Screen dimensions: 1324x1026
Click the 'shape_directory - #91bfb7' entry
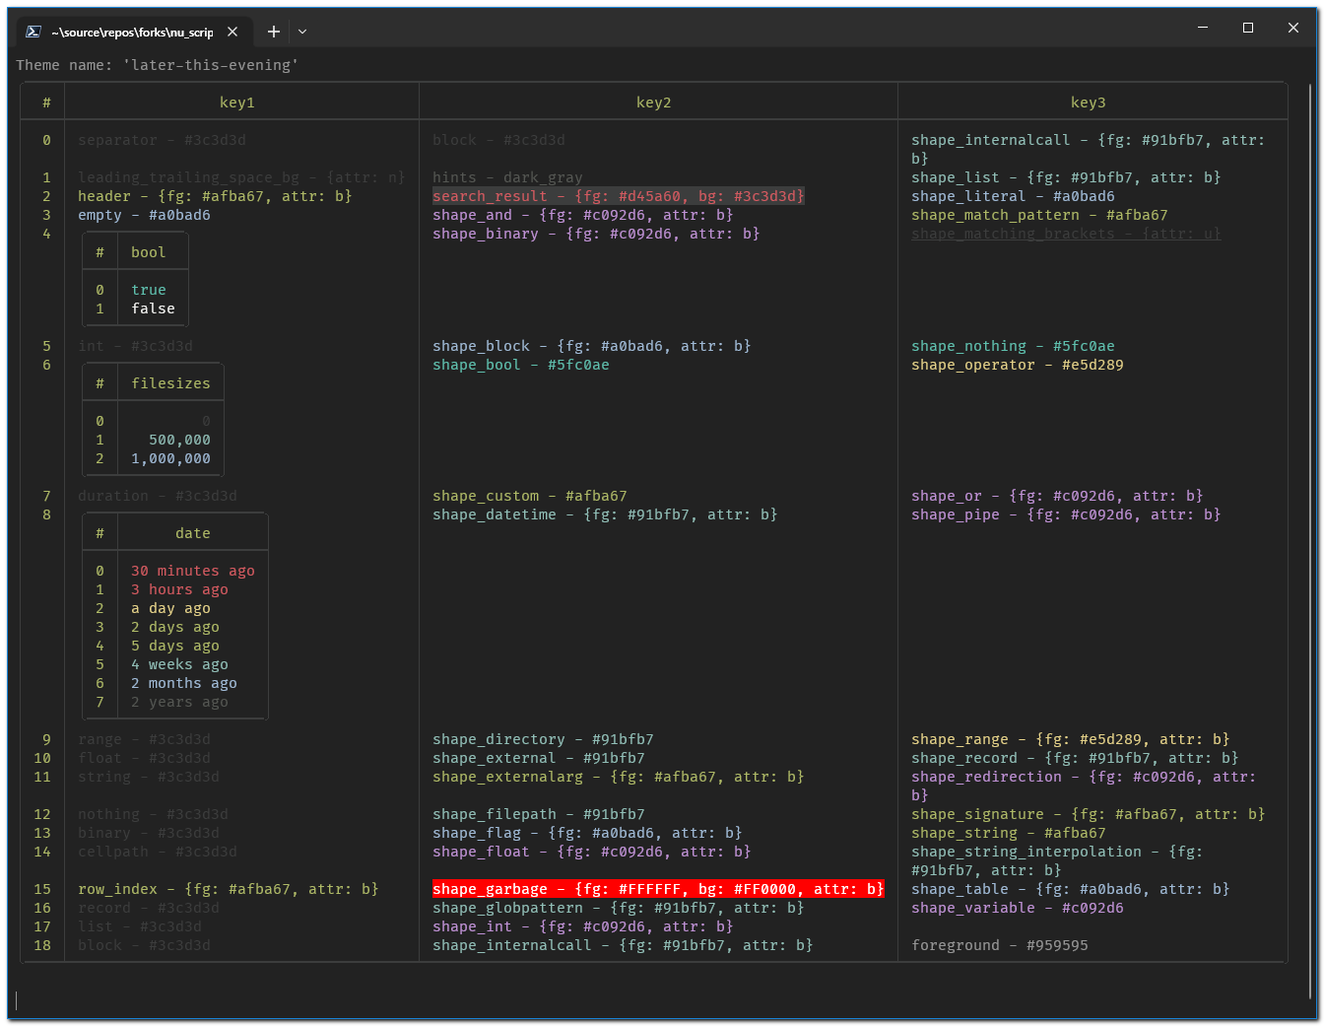pyautogui.click(x=543, y=739)
